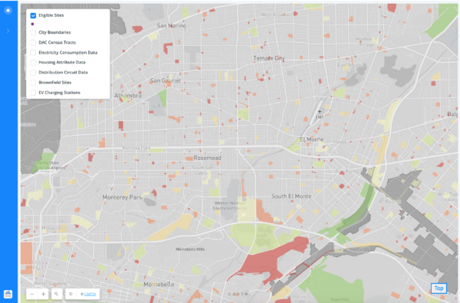Enable the DAC Census Tracts layer
460x303 pixels.
(x=33, y=43)
